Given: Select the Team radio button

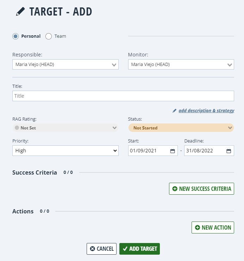Looking at the screenshot, I should click(49, 36).
